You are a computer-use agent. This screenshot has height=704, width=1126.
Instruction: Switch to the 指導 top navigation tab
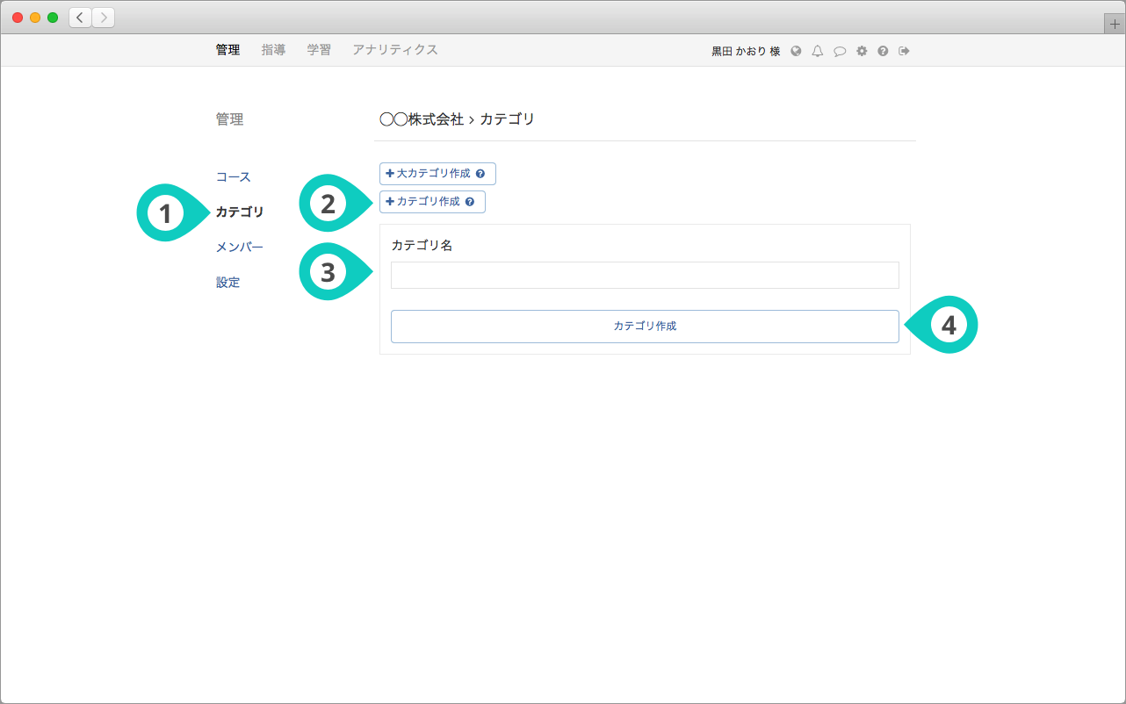pyautogui.click(x=273, y=50)
